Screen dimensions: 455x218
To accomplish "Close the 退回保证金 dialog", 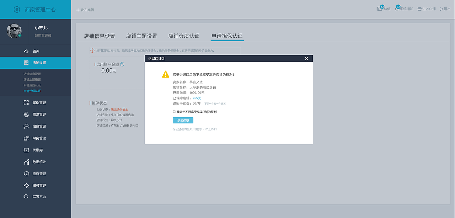I will (x=306, y=59).
